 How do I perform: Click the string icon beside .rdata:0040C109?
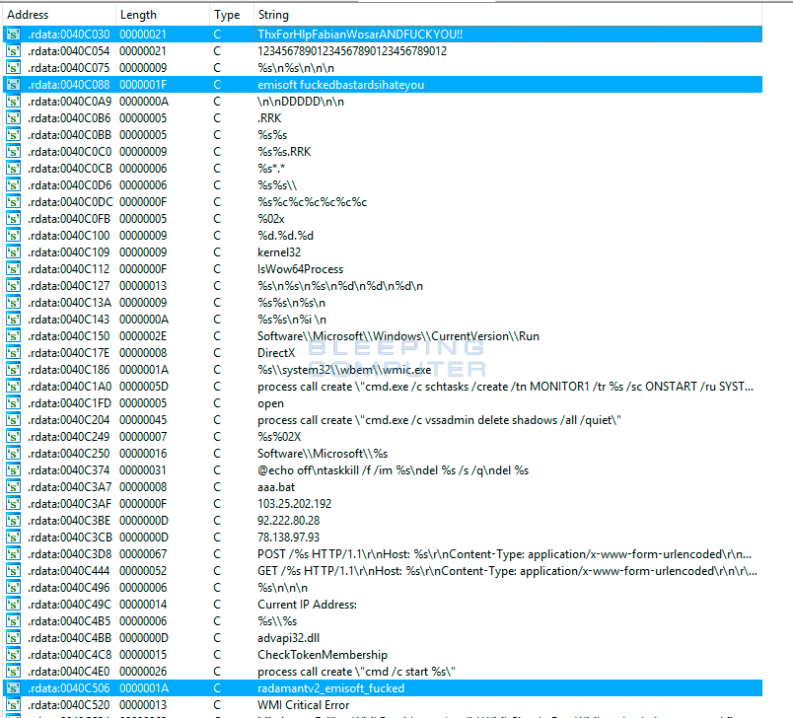[13, 252]
